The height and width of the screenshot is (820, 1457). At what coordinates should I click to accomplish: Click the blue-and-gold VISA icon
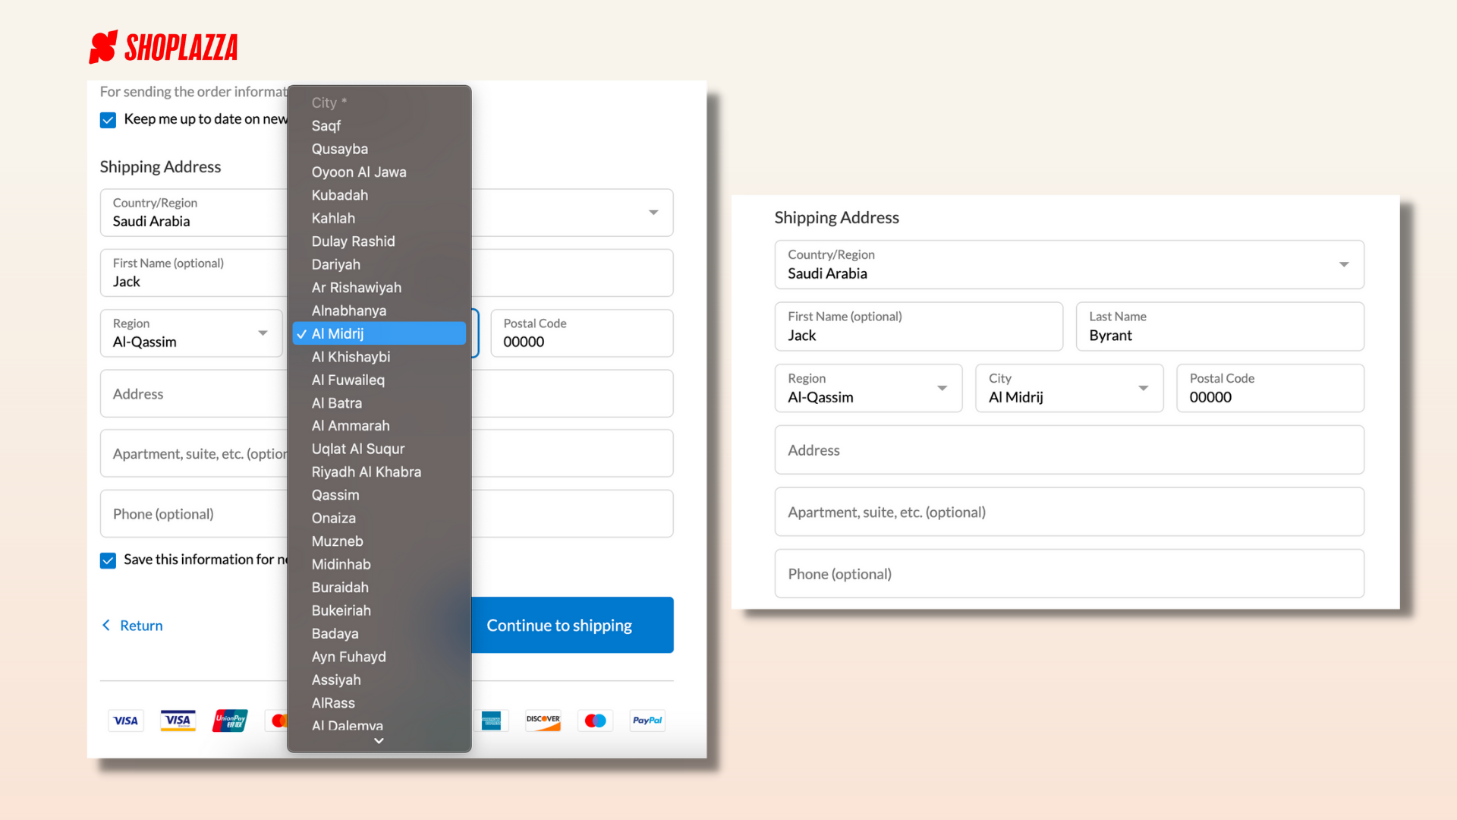click(x=178, y=721)
